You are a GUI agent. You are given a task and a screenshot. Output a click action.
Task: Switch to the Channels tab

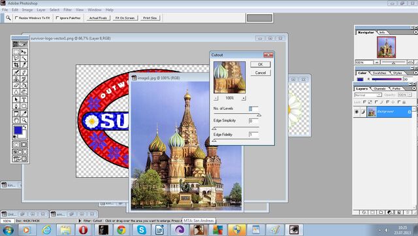click(379, 89)
